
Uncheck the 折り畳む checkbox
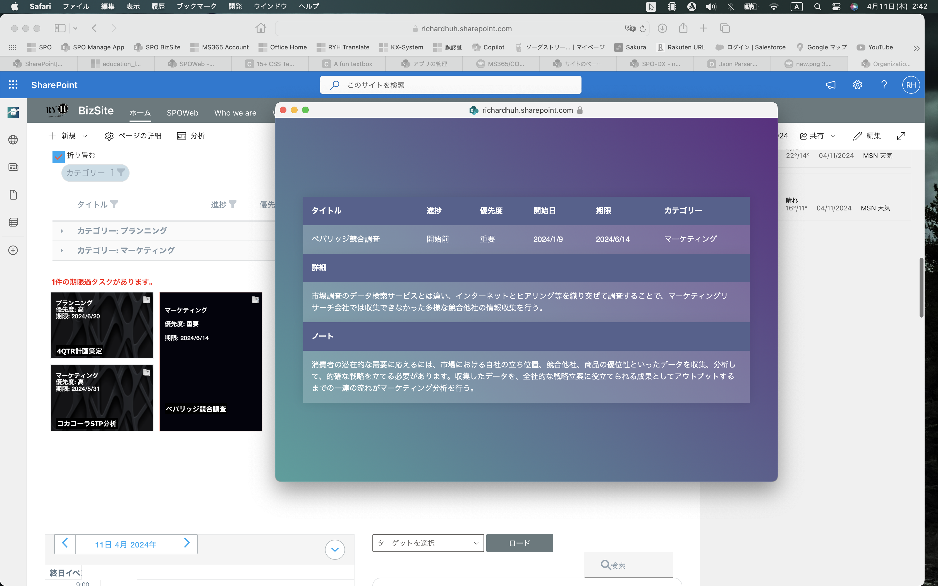tap(59, 157)
